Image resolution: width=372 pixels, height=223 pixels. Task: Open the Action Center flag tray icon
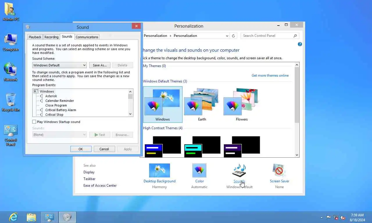329,217
